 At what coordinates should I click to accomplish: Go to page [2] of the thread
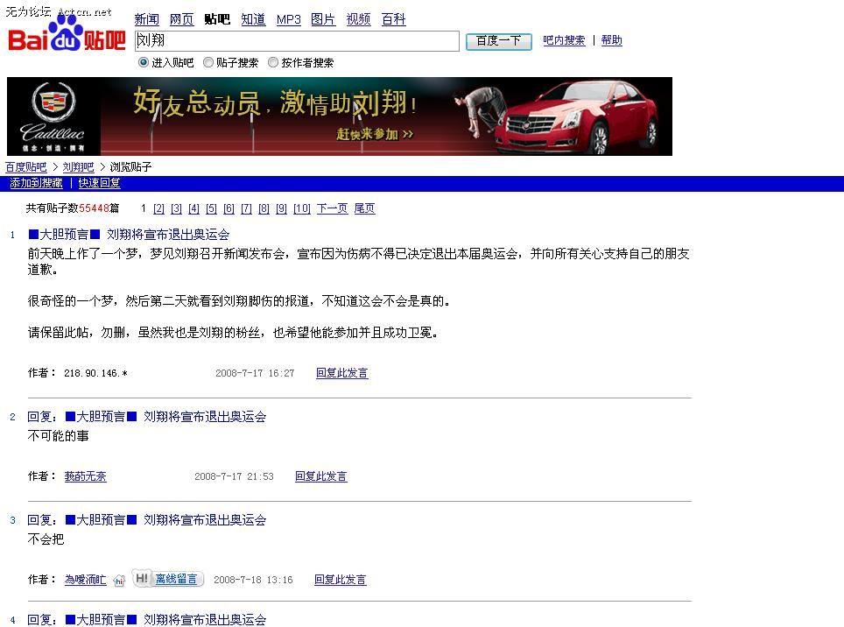(158, 208)
